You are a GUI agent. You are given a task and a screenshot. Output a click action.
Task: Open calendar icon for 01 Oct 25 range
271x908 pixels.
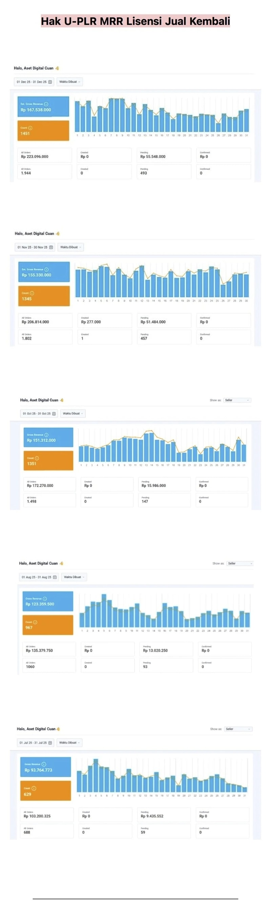point(54,414)
